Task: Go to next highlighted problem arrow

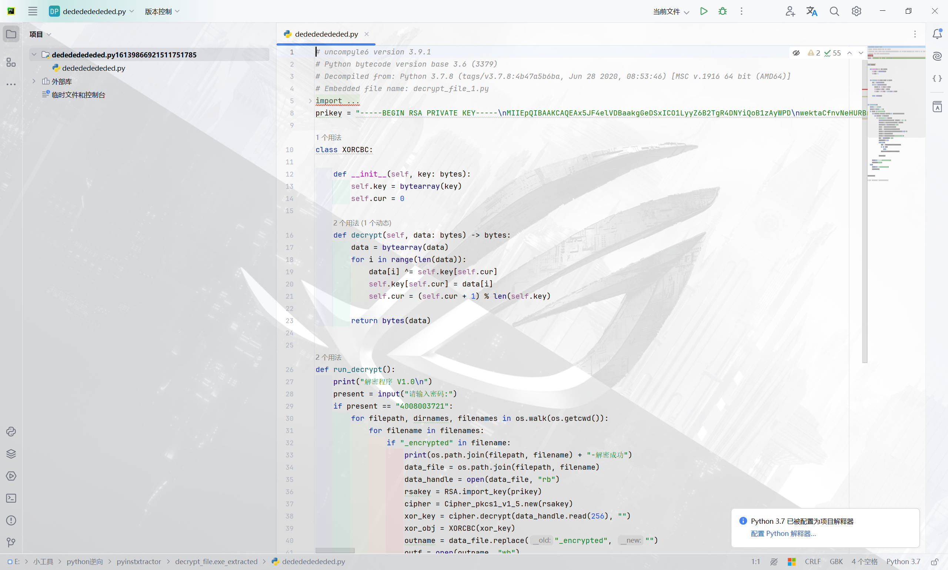Action: click(861, 53)
